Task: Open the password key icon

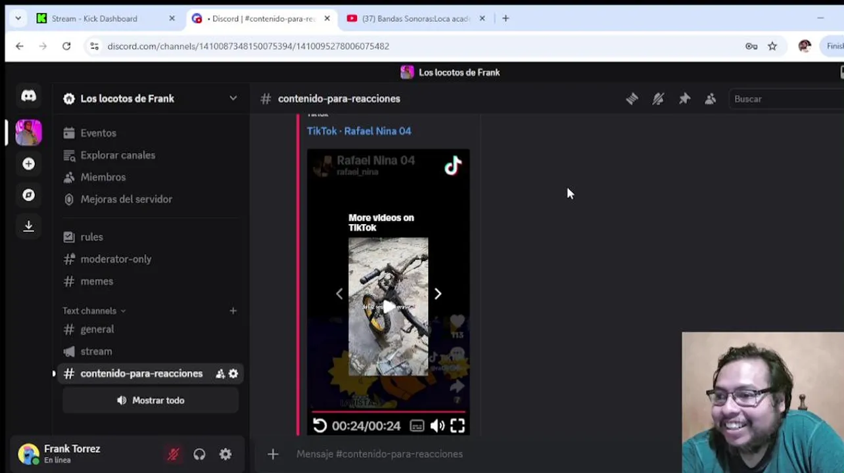Action: point(751,46)
